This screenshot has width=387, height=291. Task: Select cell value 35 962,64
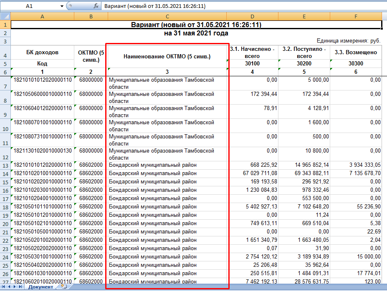coord(304,265)
